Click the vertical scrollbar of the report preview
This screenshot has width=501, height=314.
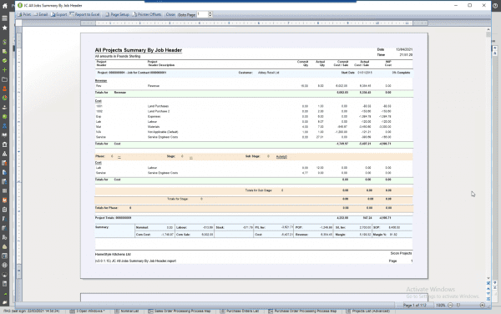pyautogui.click(x=488, y=154)
